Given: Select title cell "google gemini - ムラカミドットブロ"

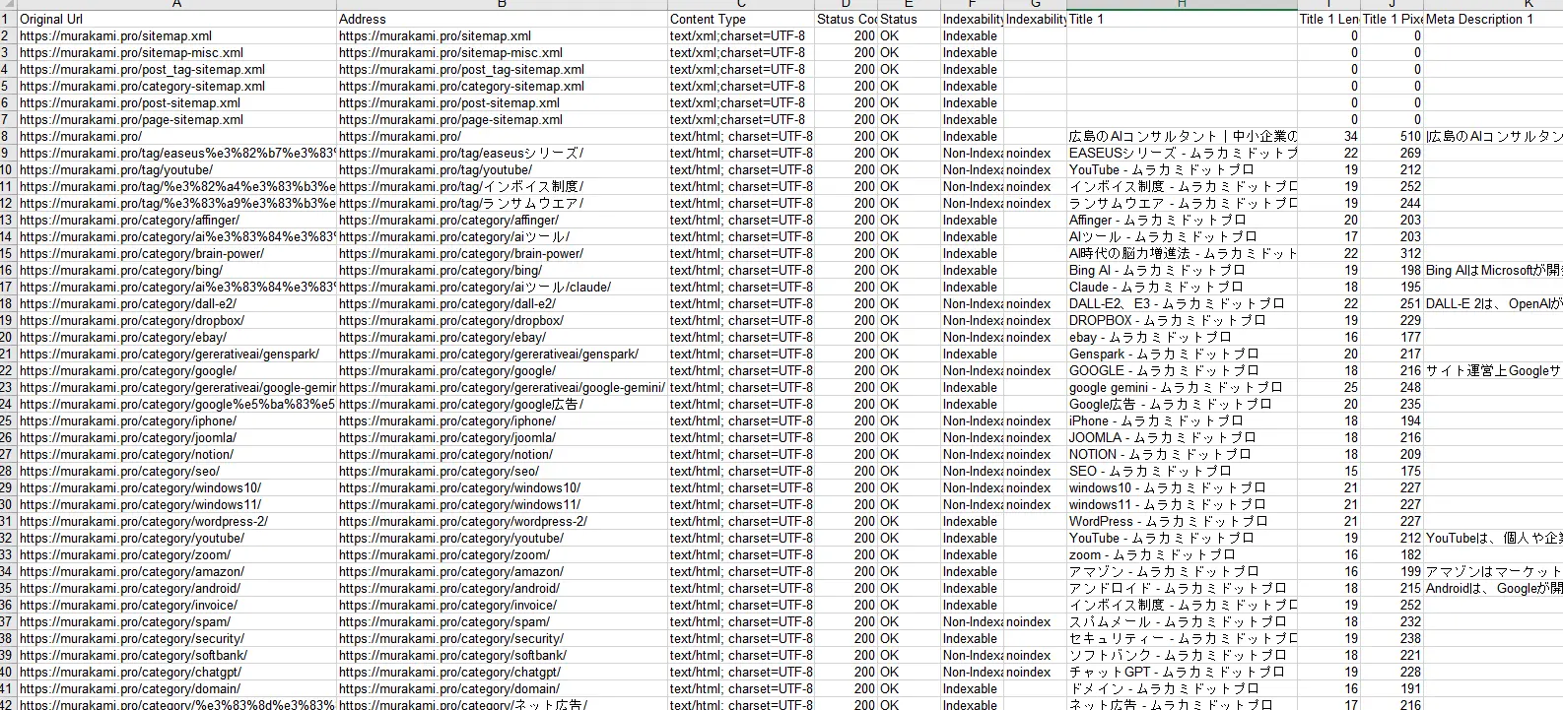Looking at the screenshot, I should (x=1182, y=387).
